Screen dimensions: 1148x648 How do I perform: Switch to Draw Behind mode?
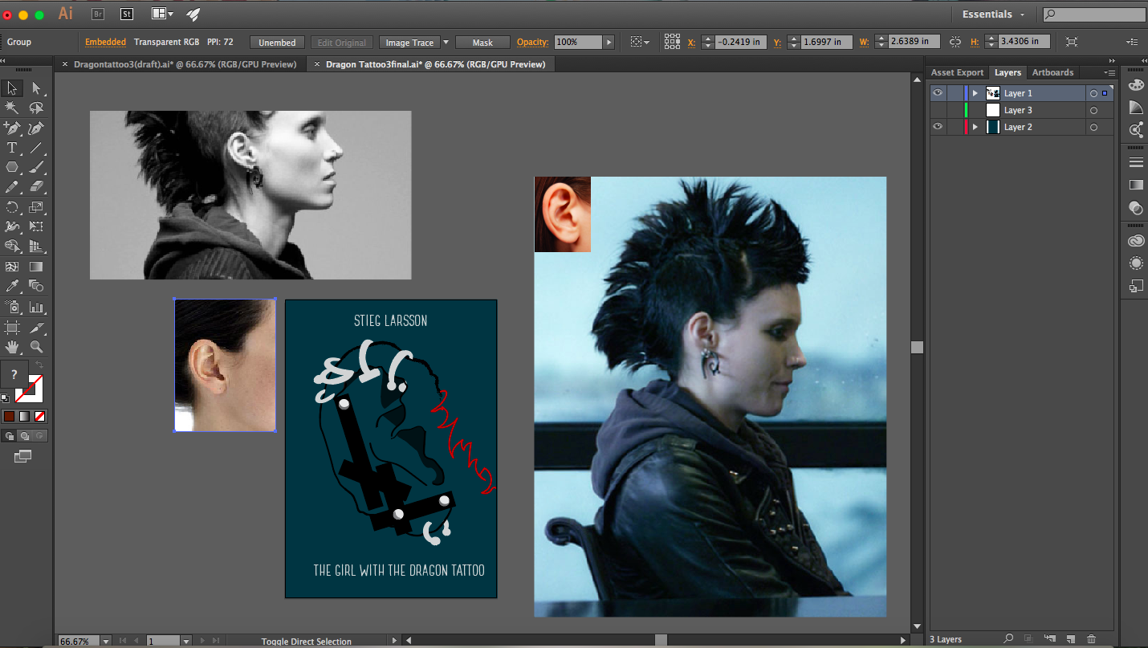(24, 436)
